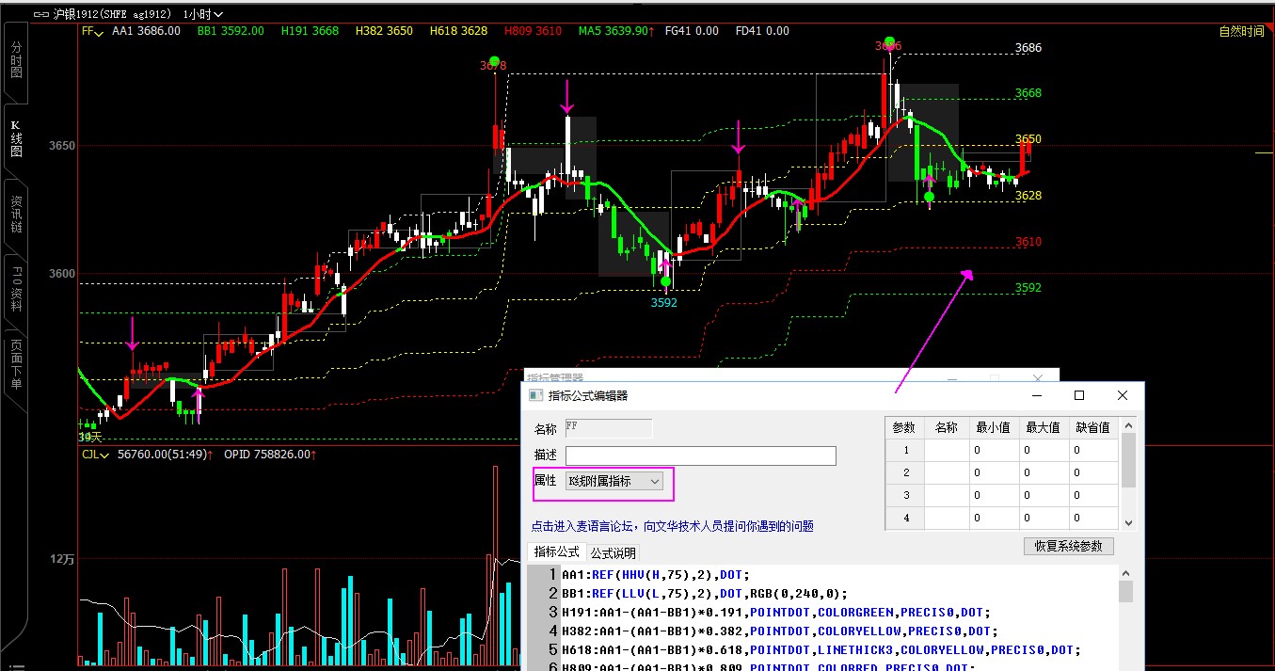Expand the FF indicator dropdown

point(94,31)
